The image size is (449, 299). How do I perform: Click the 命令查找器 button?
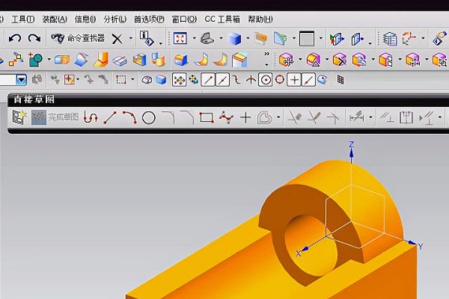coord(78,38)
